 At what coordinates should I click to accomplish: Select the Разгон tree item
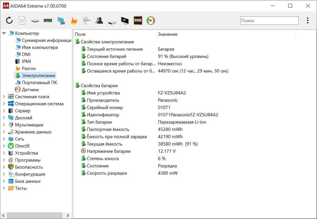click(x=25, y=68)
